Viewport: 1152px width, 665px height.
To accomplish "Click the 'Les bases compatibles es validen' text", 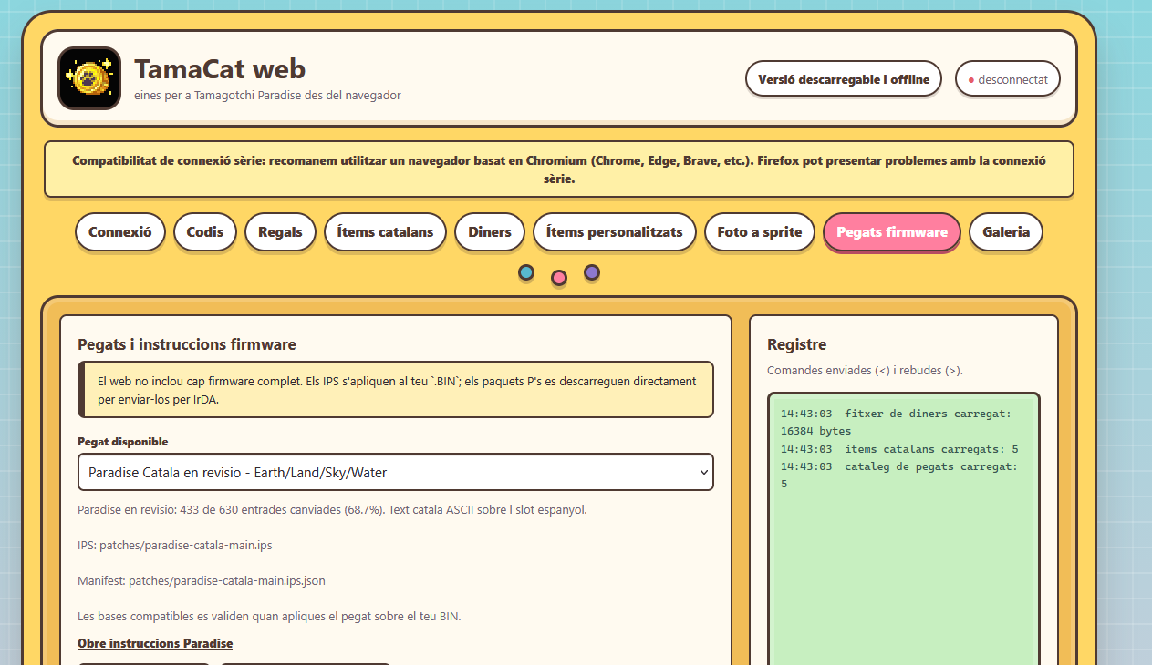I will (269, 616).
